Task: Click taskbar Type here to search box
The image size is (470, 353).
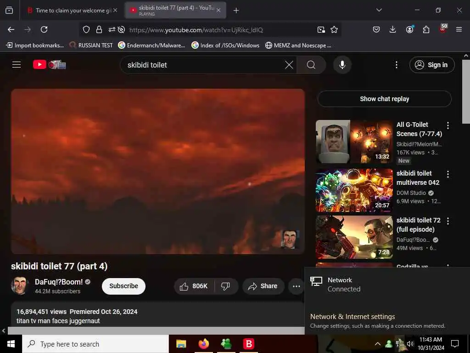Action: (x=95, y=344)
